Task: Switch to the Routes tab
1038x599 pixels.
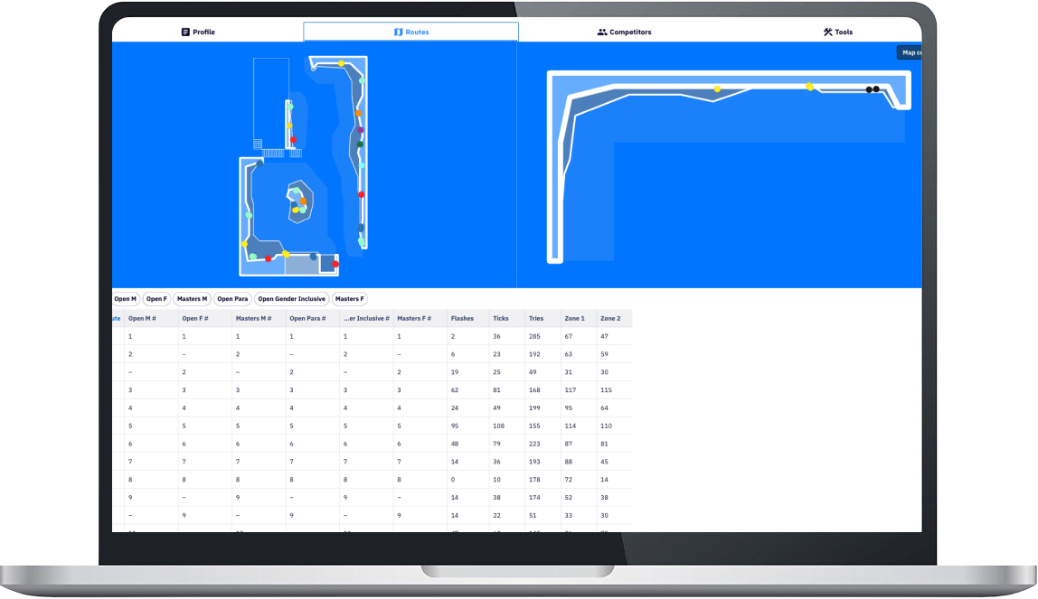Action: pyautogui.click(x=411, y=32)
